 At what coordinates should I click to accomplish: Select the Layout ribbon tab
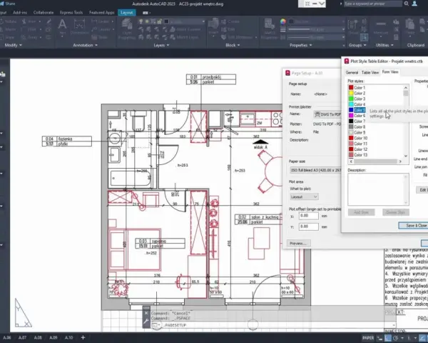tap(127, 12)
